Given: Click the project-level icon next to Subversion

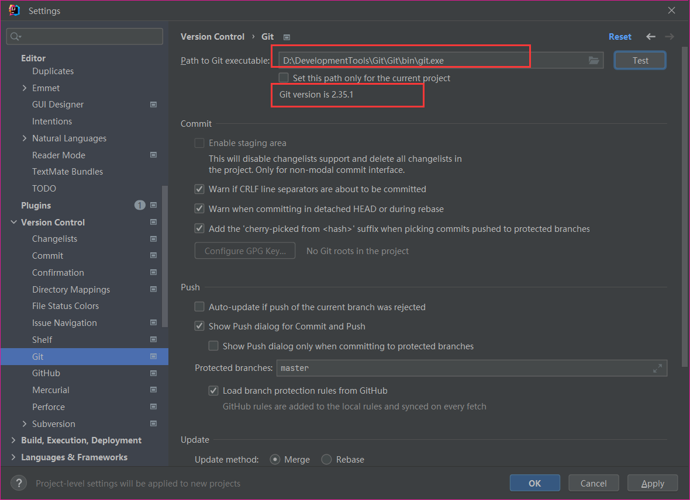Looking at the screenshot, I should pyautogui.click(x=153, y=423).
